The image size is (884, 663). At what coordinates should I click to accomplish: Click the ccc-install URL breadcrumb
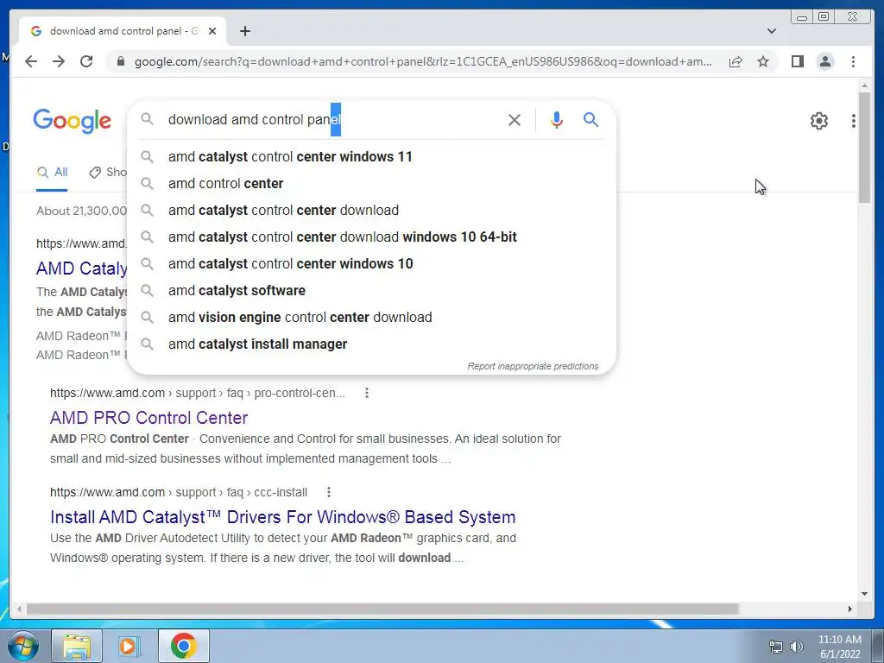[178, 492]
